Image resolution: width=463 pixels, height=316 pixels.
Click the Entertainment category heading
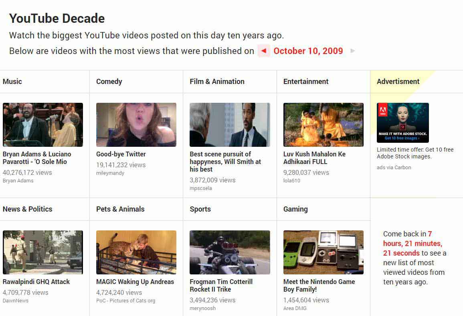tap(305, 81)
